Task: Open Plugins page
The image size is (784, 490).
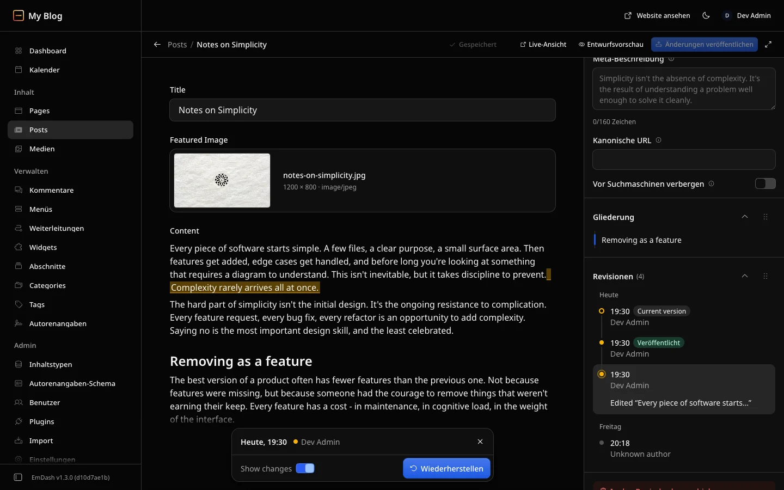Action: click(x=70, y=421)
